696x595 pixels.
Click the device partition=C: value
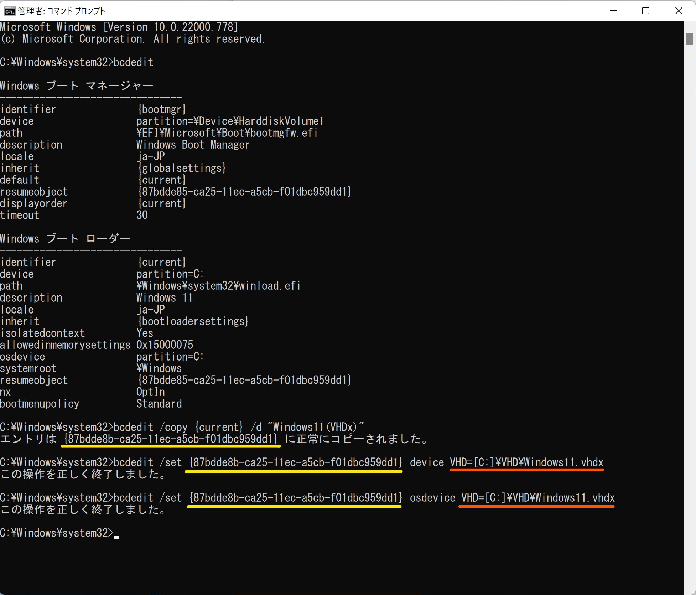170,274
